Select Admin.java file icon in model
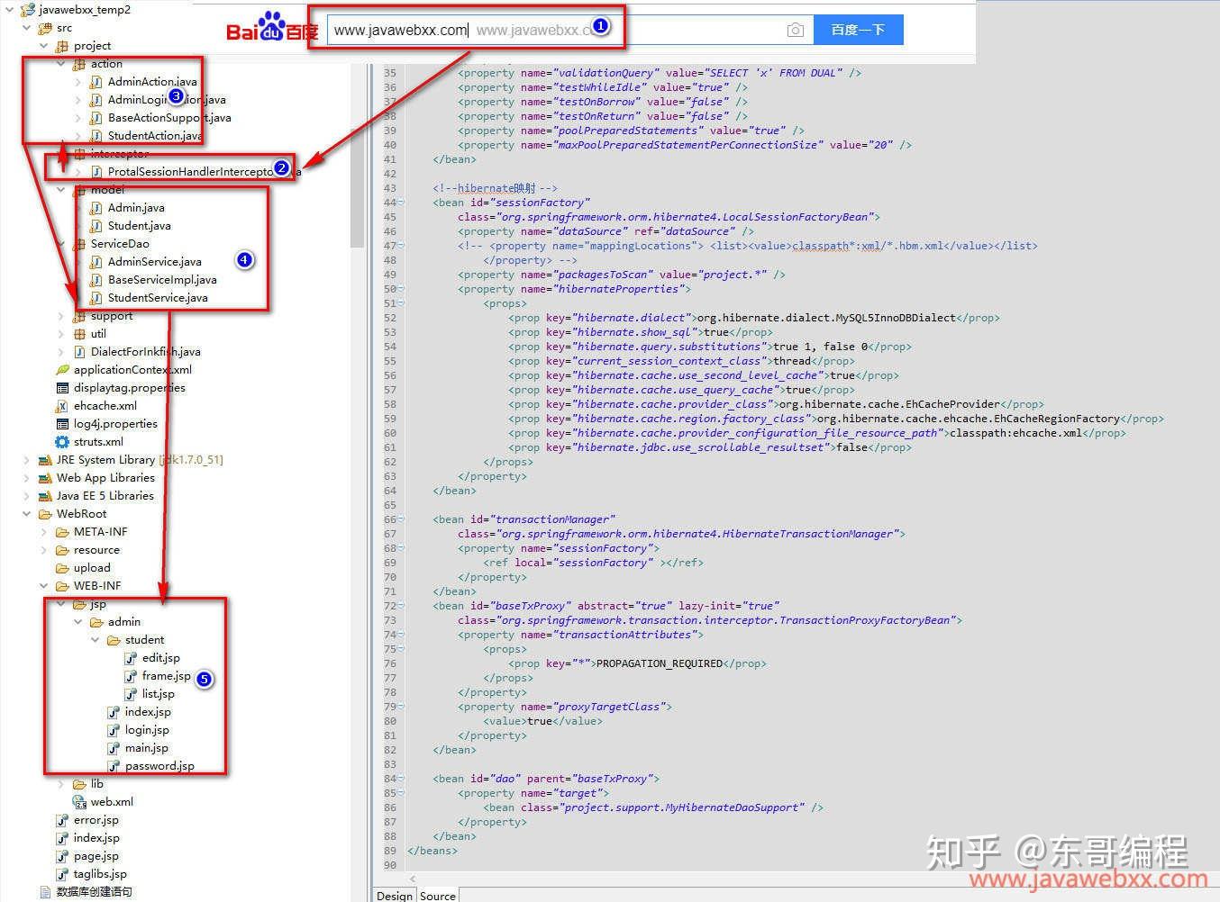This screenshot has height=902, width=1220. [x=96, y=208]
